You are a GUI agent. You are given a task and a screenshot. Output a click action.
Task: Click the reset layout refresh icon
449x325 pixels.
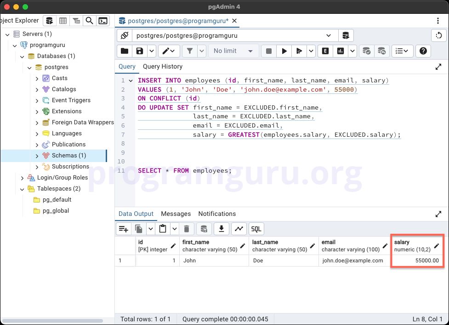coord(439,35)
